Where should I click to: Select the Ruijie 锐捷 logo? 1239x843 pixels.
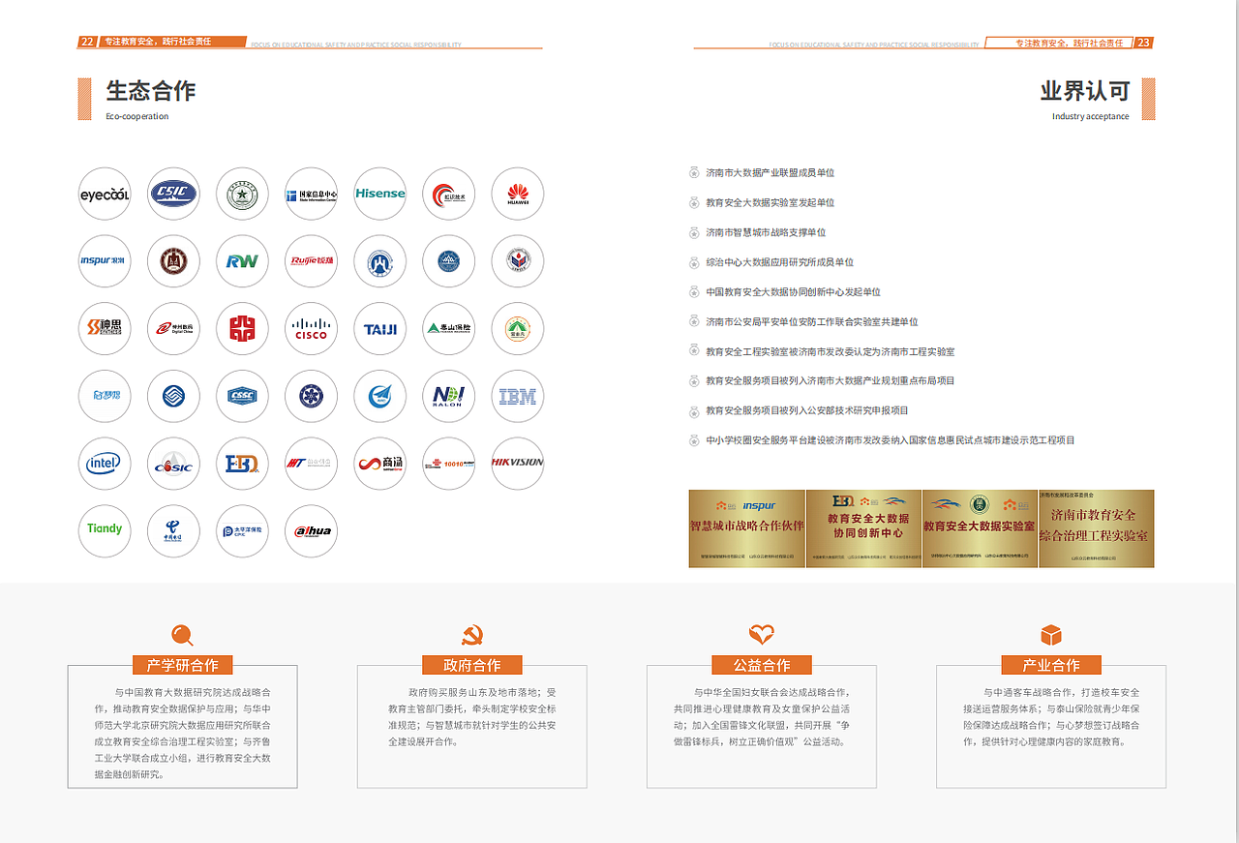pos(311,261)
